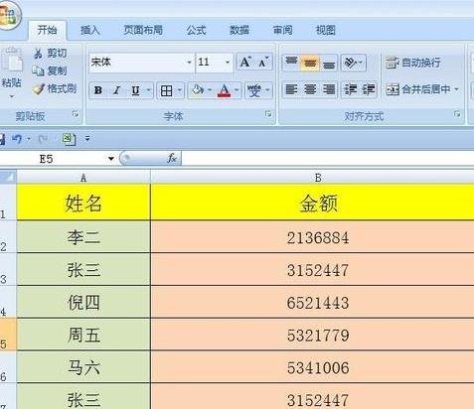Image resolution: width=474 pixels, height=409 pixels.
Task: Decrease indent icon
Action: point(350,89)
